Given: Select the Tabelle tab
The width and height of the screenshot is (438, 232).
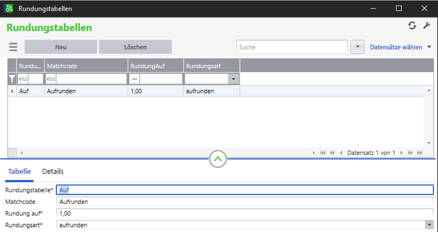Looking at the screenshot, I should 19,172.
